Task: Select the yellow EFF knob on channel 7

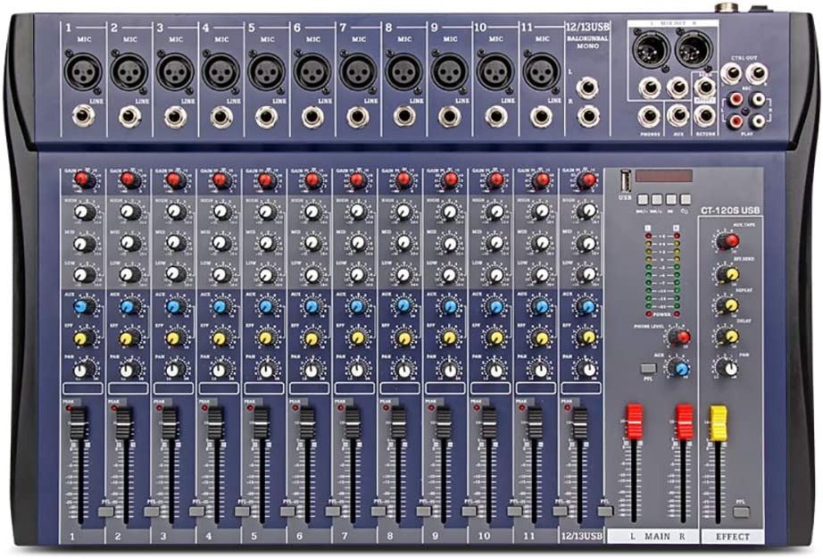Action: (x=357, y=338)
